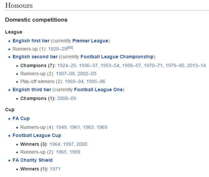
Task: Click the Premier League link
Action: [x=90, y=41]
